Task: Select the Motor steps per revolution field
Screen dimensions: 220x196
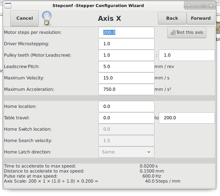Action: 126,32
